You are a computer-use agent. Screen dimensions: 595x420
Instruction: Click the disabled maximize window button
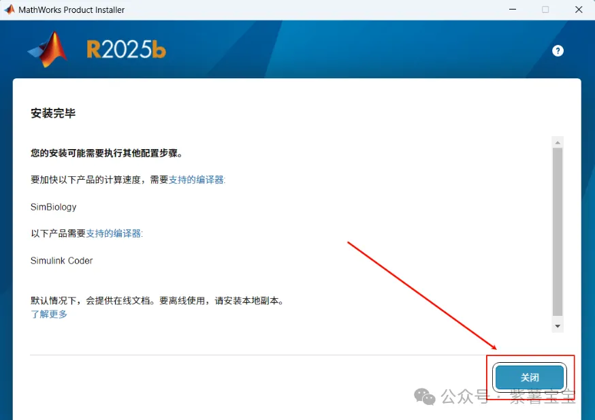(545, 10)
